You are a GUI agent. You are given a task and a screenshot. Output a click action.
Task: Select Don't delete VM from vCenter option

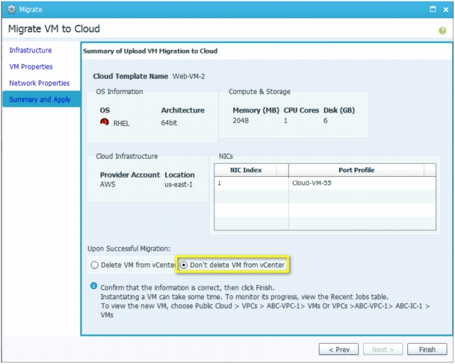pyautogui.click(x=184, y=266)
